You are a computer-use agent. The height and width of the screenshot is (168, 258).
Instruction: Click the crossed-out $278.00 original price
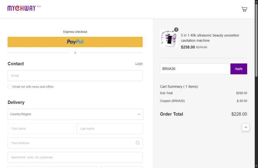coord(202,47)
